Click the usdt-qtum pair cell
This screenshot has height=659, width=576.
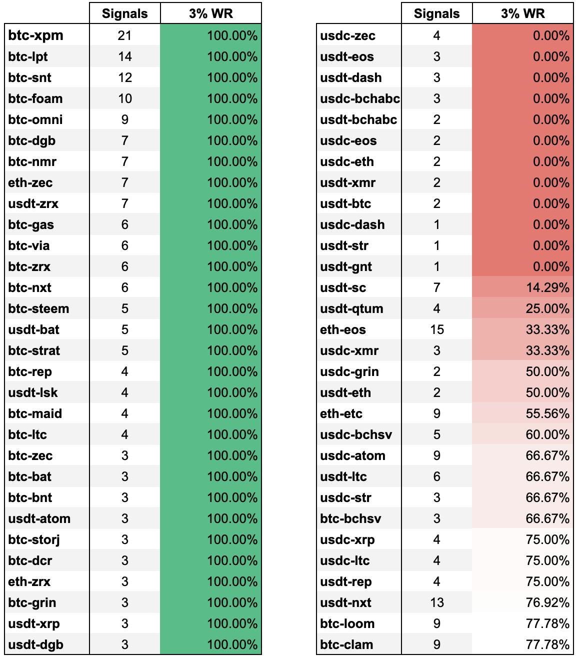[x=352, y=308]
